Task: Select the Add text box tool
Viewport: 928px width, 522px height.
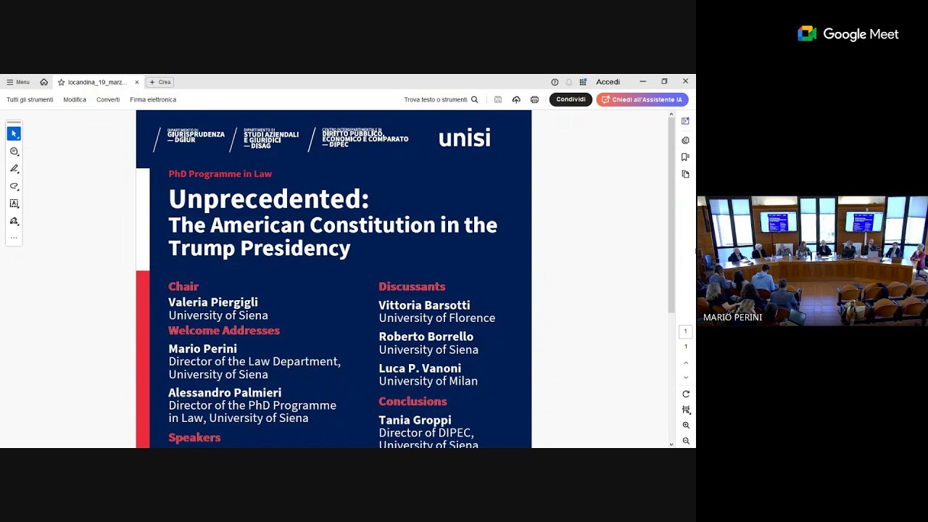Action: pyautogui.click(x=14, y=204)
